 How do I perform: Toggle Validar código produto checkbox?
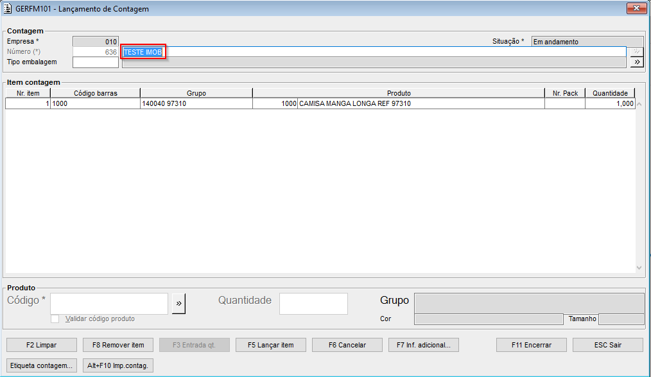[55, 319]
